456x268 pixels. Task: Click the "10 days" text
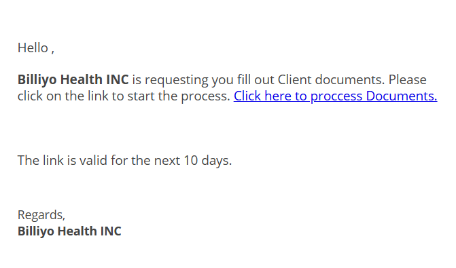tap(207, 161)
